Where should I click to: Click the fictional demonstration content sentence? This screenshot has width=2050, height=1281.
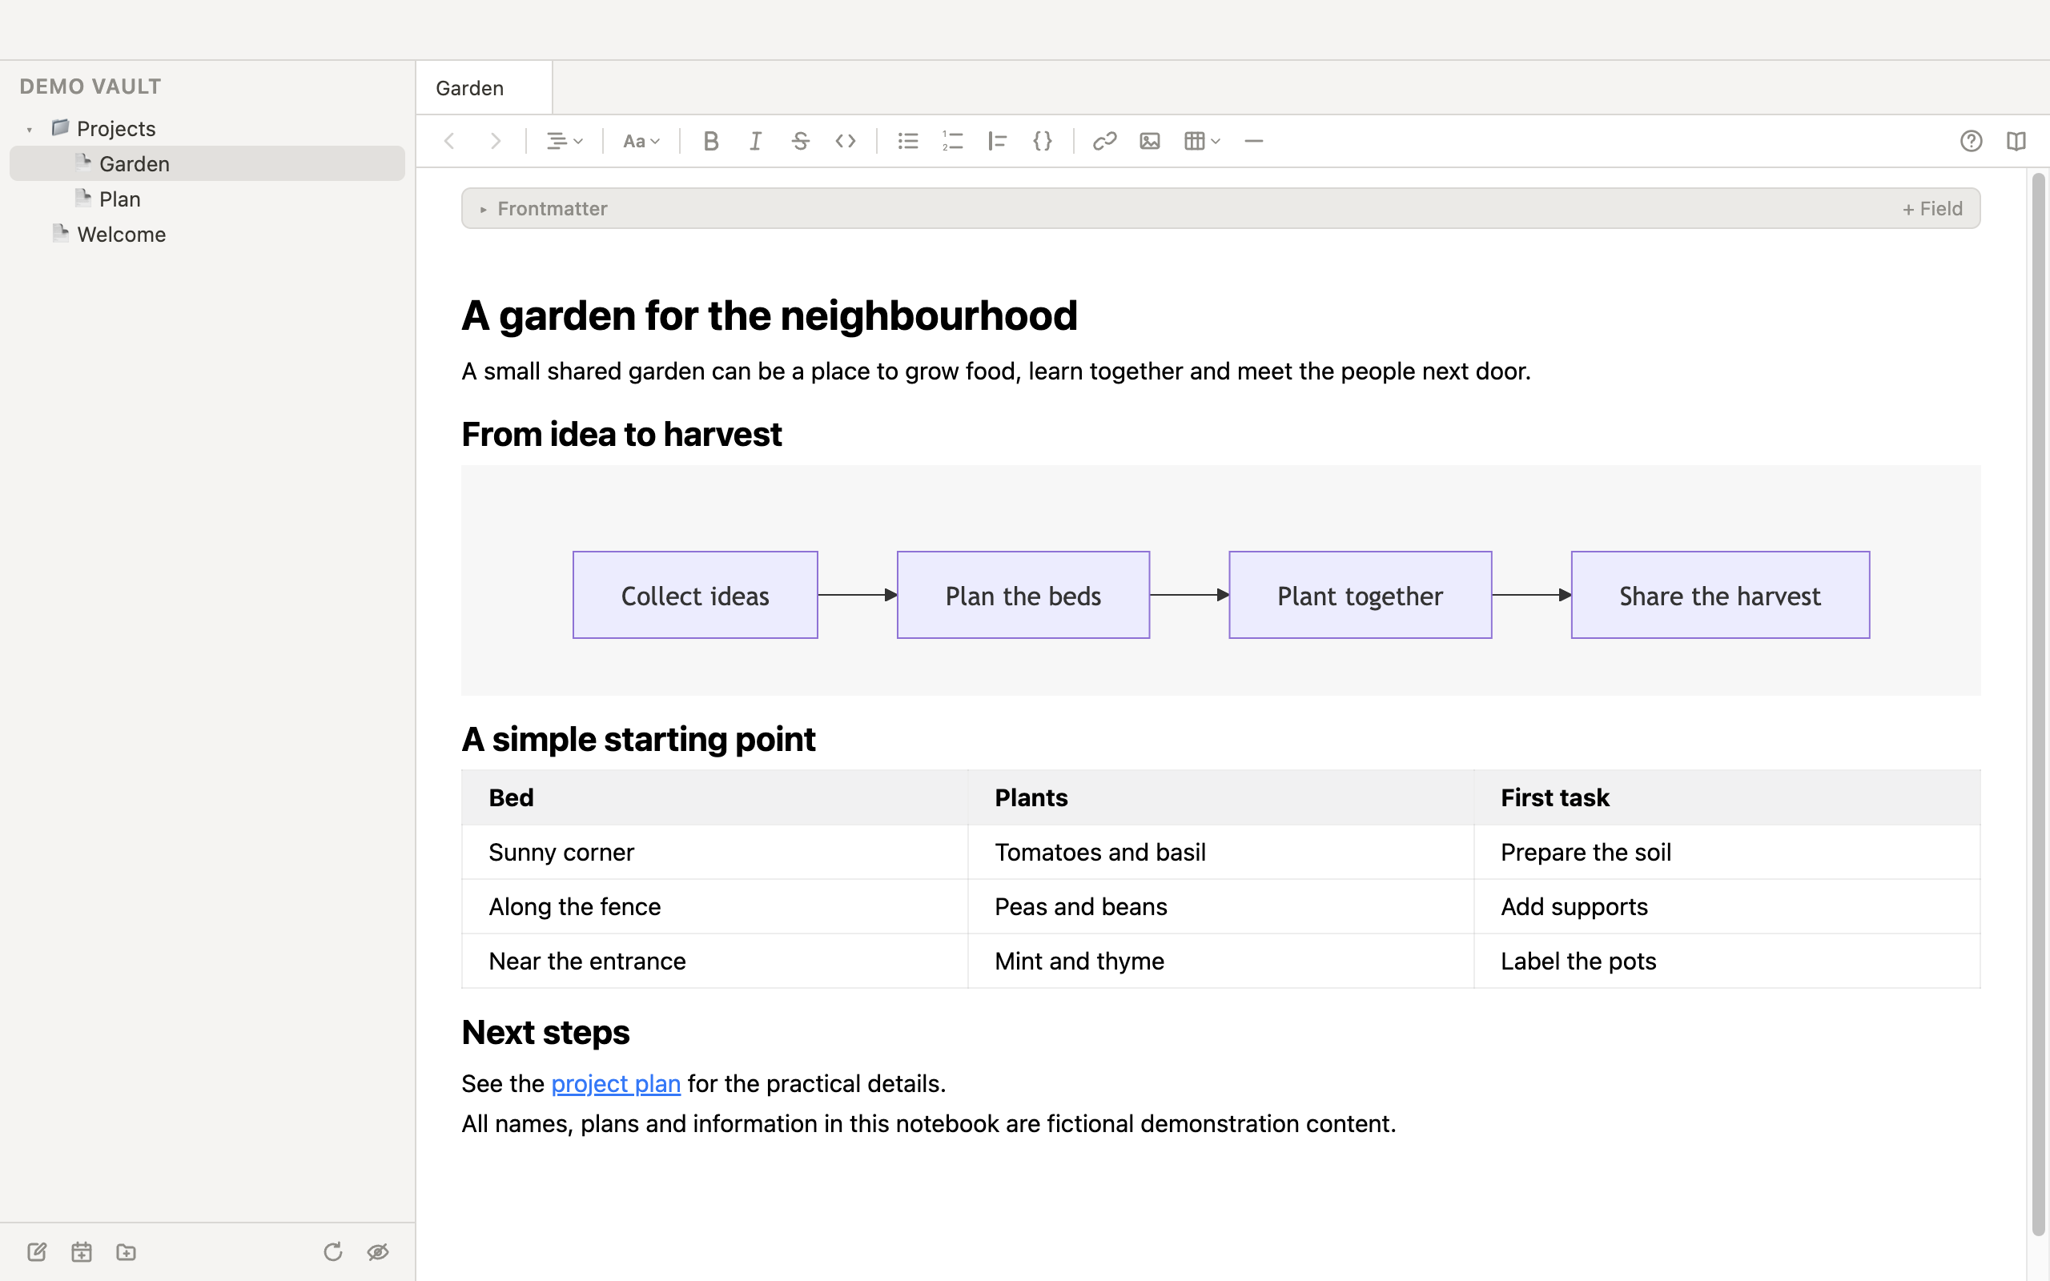[x=928, y=1123]
